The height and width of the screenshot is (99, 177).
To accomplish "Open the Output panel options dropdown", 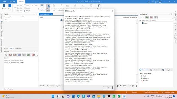I will pos(35,52).
